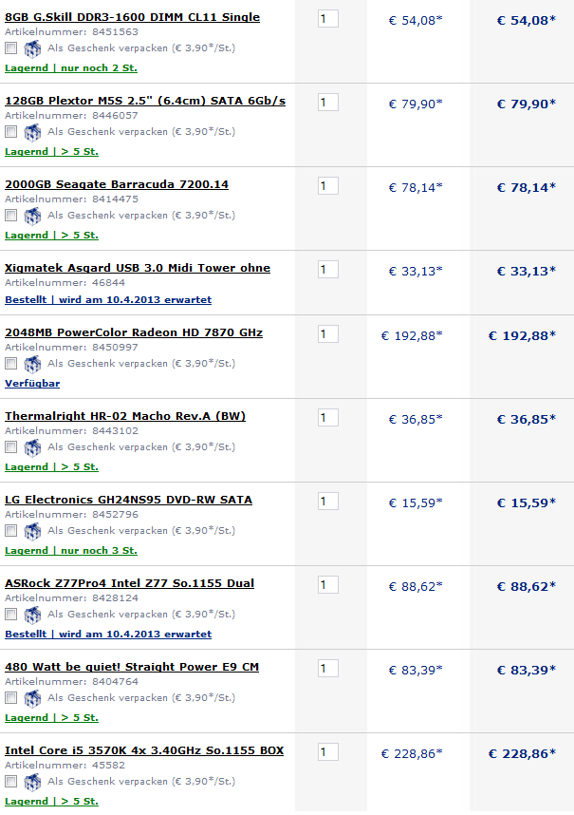
Task: Open Intel Core i5 3570K product link
Action: pyautogui.click(x=144, y=751)
